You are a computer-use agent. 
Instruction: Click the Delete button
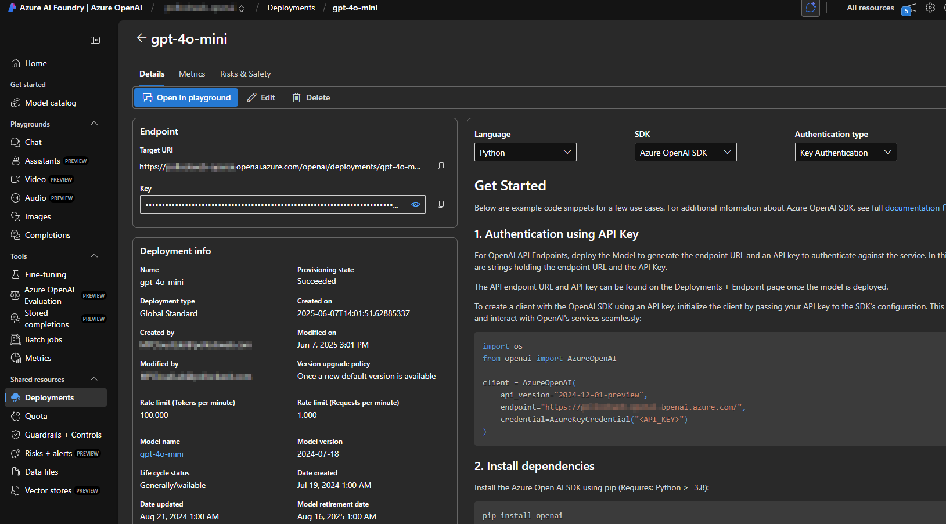pos(311,97)
